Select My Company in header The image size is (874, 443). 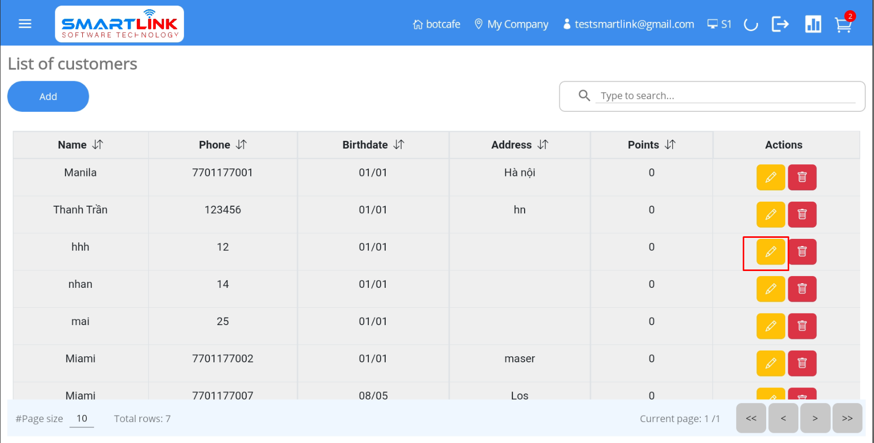(511, 24)
